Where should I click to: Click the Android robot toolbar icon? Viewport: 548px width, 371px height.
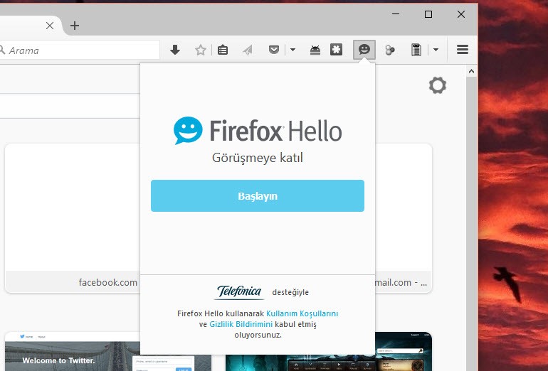[315, 50]
